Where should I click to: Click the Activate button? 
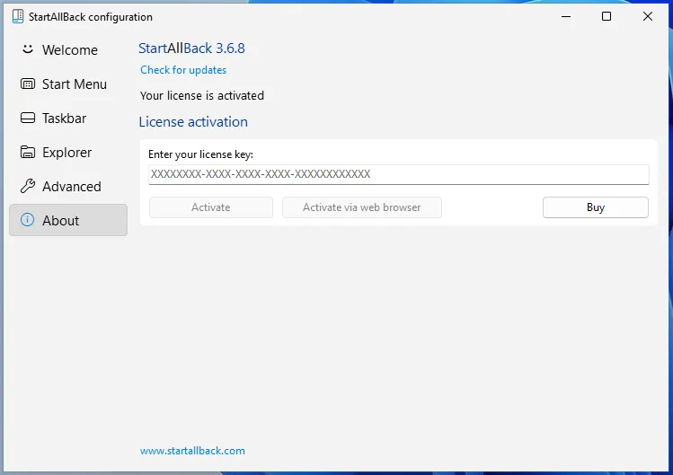coord(211,207)
